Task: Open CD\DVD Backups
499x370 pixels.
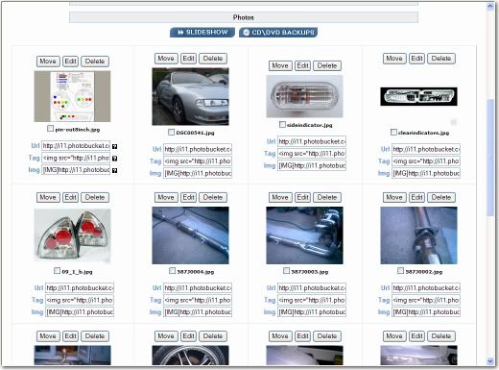Action: click(278, 33)
